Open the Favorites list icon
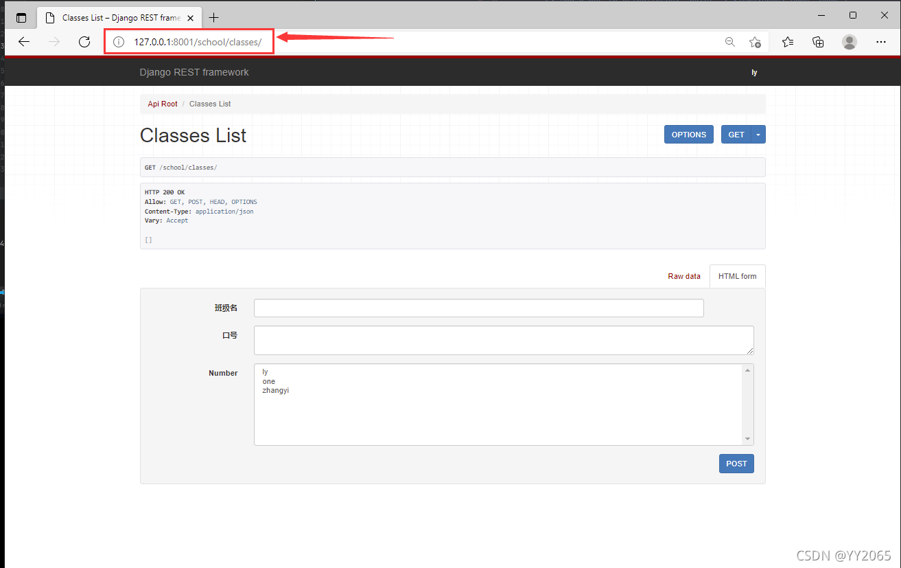Screen dimensions: 901x568 [x=788, y=42]
